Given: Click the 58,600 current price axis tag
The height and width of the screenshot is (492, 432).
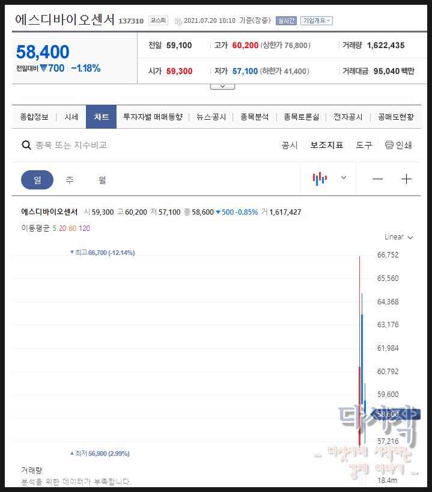Looking at the screenshot, I should point(395,414).
